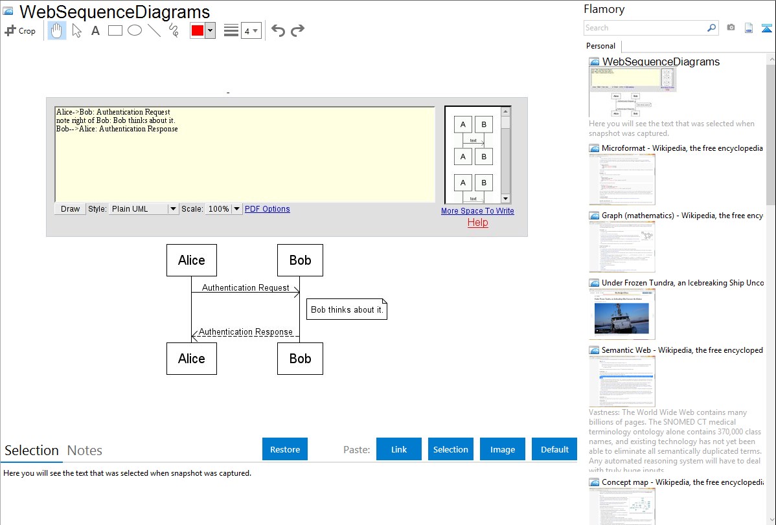
Task: Paste using Default option
Action: point(554,449)
